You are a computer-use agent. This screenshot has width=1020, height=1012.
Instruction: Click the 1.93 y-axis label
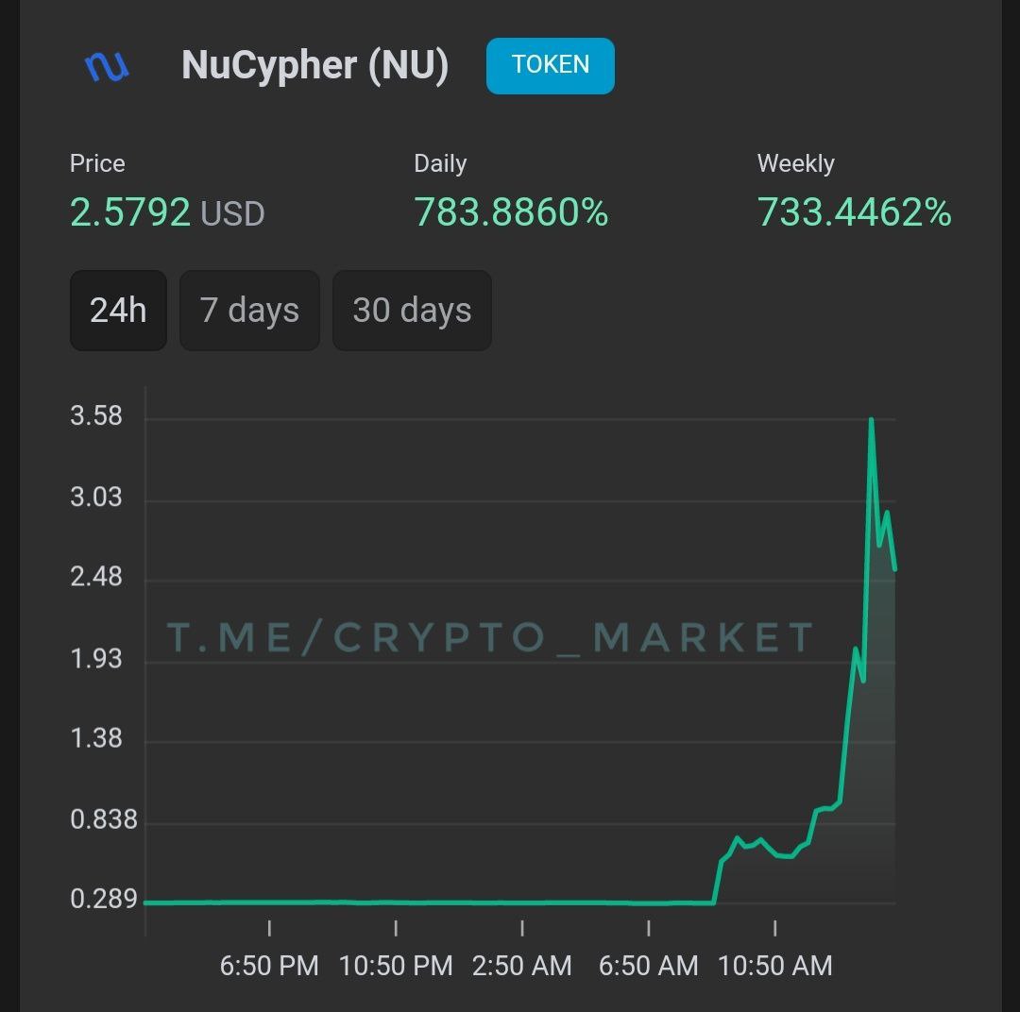pyautogui.click(x=96, y=658)
